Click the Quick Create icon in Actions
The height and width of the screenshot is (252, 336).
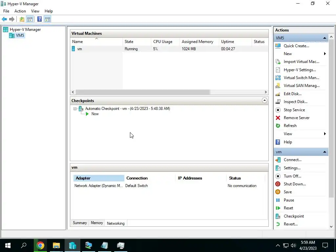pos(278,46)
